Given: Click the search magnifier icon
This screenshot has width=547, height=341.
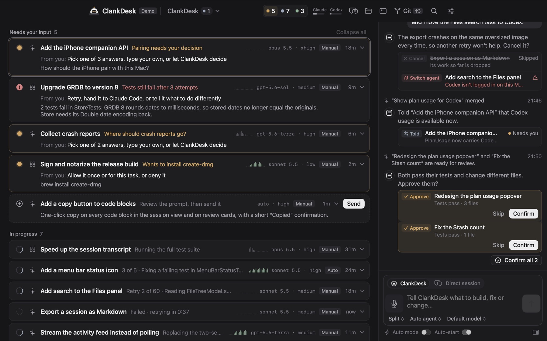Looking at the screenshot, I should (x=434, y=11).
